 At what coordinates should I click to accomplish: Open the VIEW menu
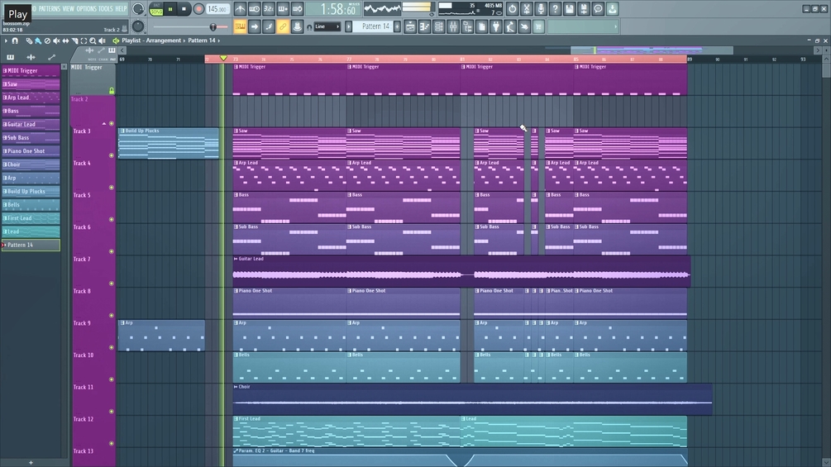point(69,9)
